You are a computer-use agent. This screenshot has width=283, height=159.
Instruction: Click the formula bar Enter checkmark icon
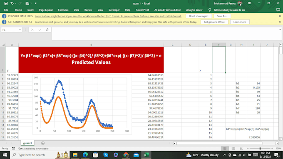(40, 30)
